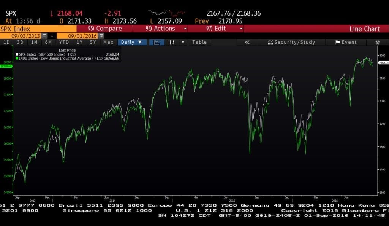Click the Security/Study chart icon

270,42
